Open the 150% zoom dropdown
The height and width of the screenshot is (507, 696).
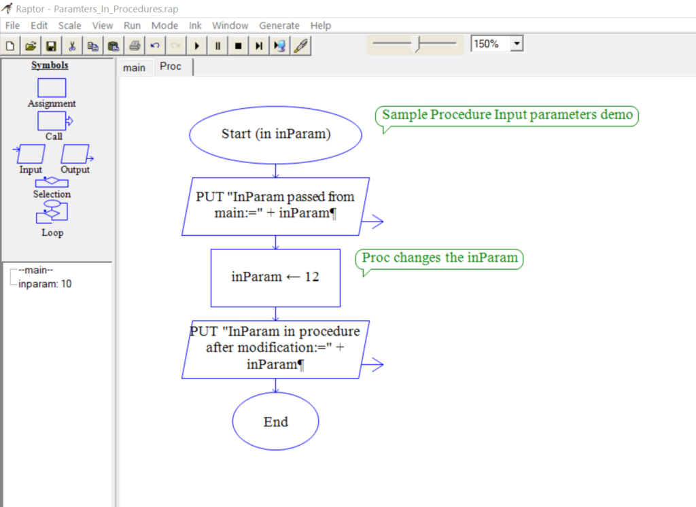517,44
